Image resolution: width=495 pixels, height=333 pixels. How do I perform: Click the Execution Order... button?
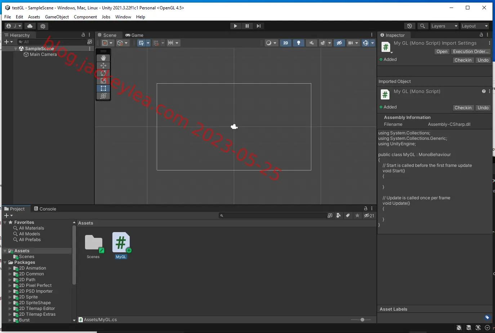point(471,52)
